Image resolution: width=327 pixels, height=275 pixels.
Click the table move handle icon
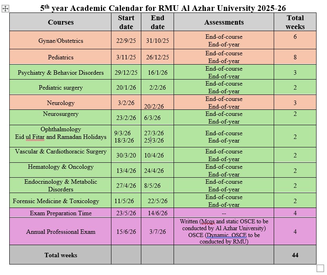click(5, 9)
